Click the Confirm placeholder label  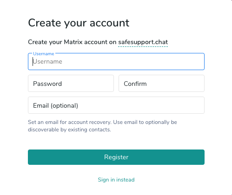pyautogui.click(x=135, y=84)
